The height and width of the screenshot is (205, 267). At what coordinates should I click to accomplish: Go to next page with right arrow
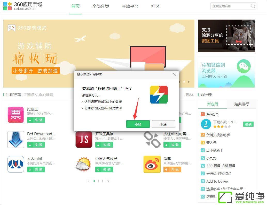point(108,181)
